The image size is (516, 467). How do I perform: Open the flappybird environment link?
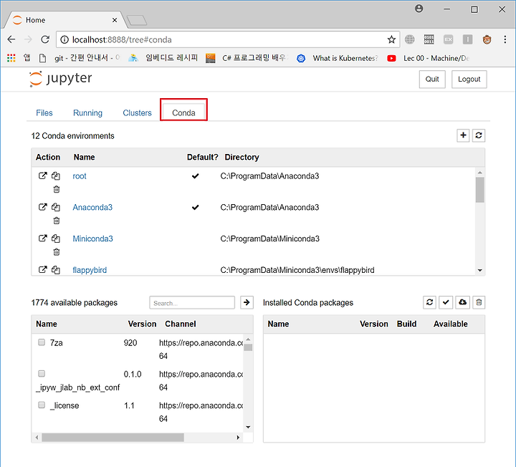(x=90, y=270)
